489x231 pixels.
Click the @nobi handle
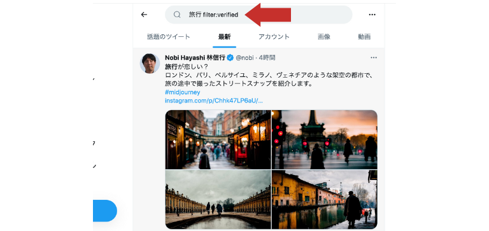(244, 58)
